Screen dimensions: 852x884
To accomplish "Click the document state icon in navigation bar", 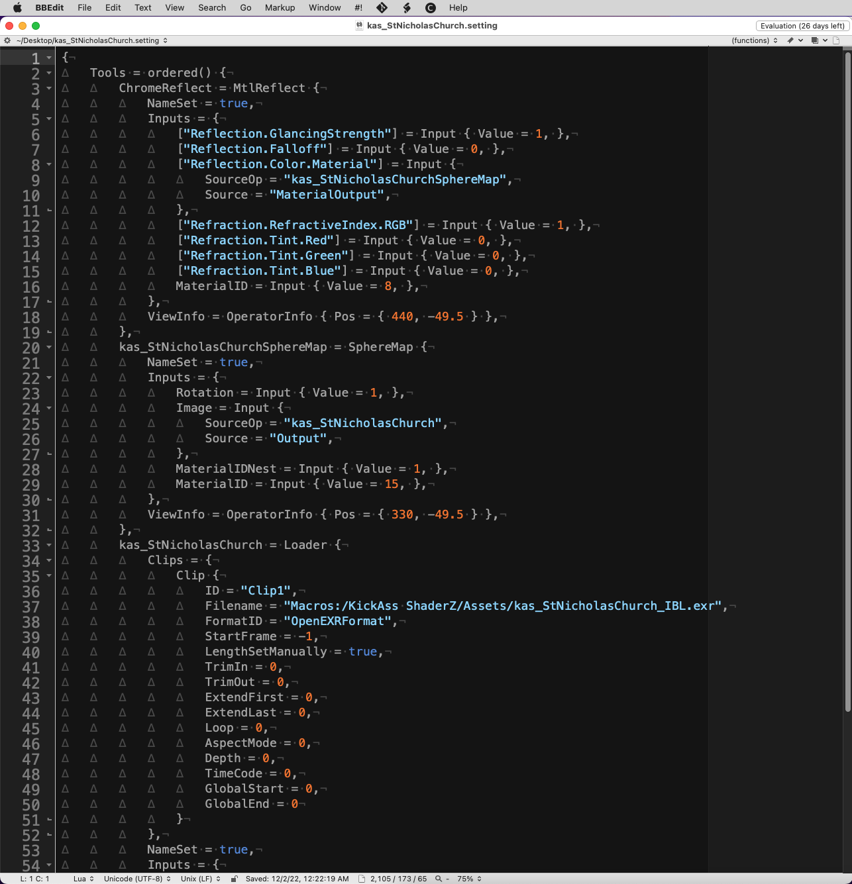I will pos(836,40).
